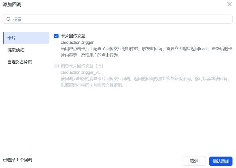Click the 添加回调 dialog title

12,5
